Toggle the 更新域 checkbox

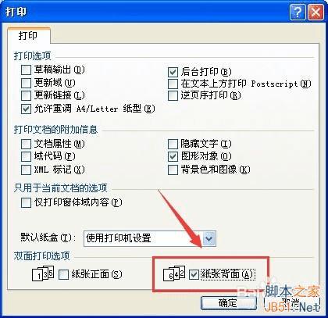(x=26, y=83)
